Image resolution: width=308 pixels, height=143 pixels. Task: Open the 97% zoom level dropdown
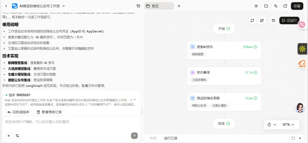(x=288, y=125)
